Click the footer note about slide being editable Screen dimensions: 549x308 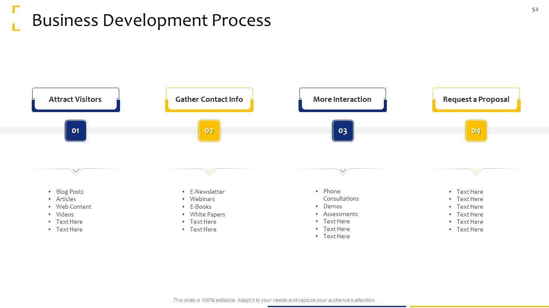point(274,300)
